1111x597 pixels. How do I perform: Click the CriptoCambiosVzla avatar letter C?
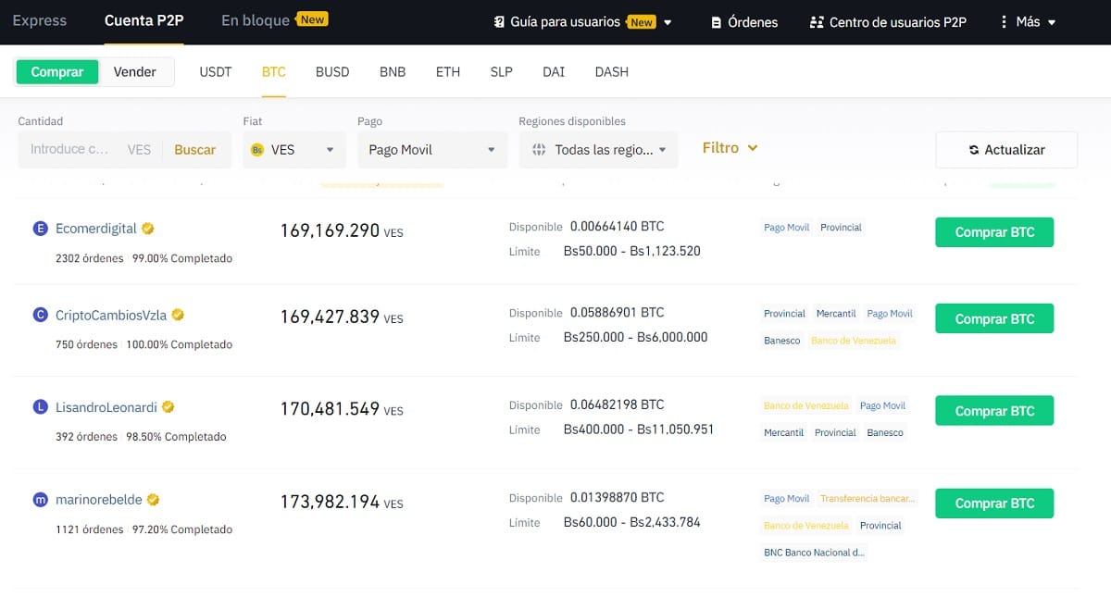40,315
